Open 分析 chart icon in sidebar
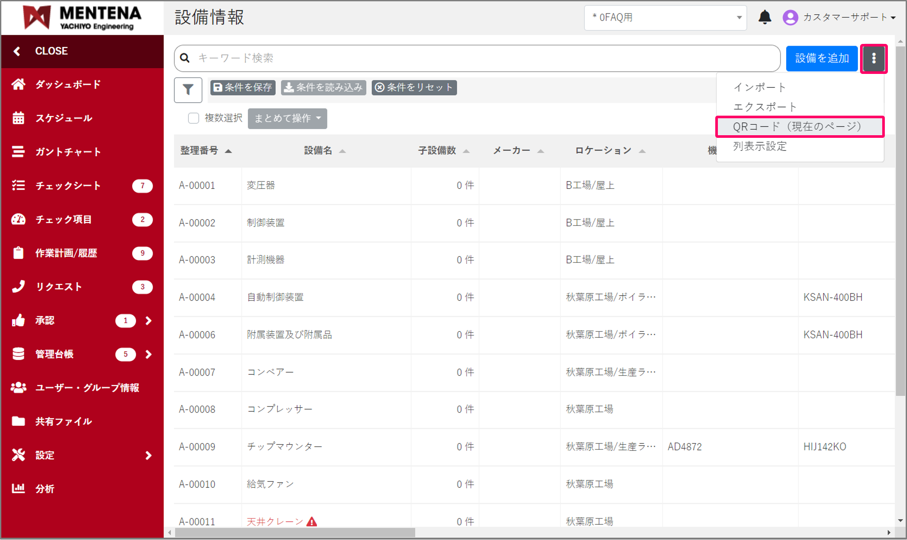907x540 pixels. [x=18, y=488]
